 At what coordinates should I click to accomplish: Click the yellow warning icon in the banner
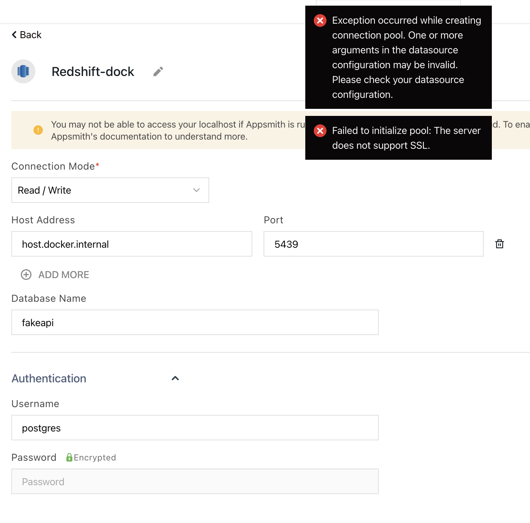38,130
